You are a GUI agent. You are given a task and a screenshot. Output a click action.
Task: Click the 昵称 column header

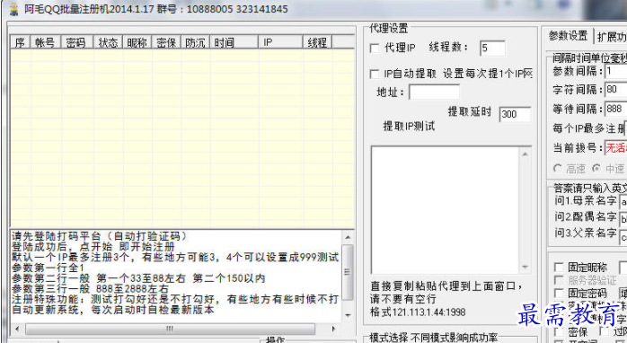[137, 42]
